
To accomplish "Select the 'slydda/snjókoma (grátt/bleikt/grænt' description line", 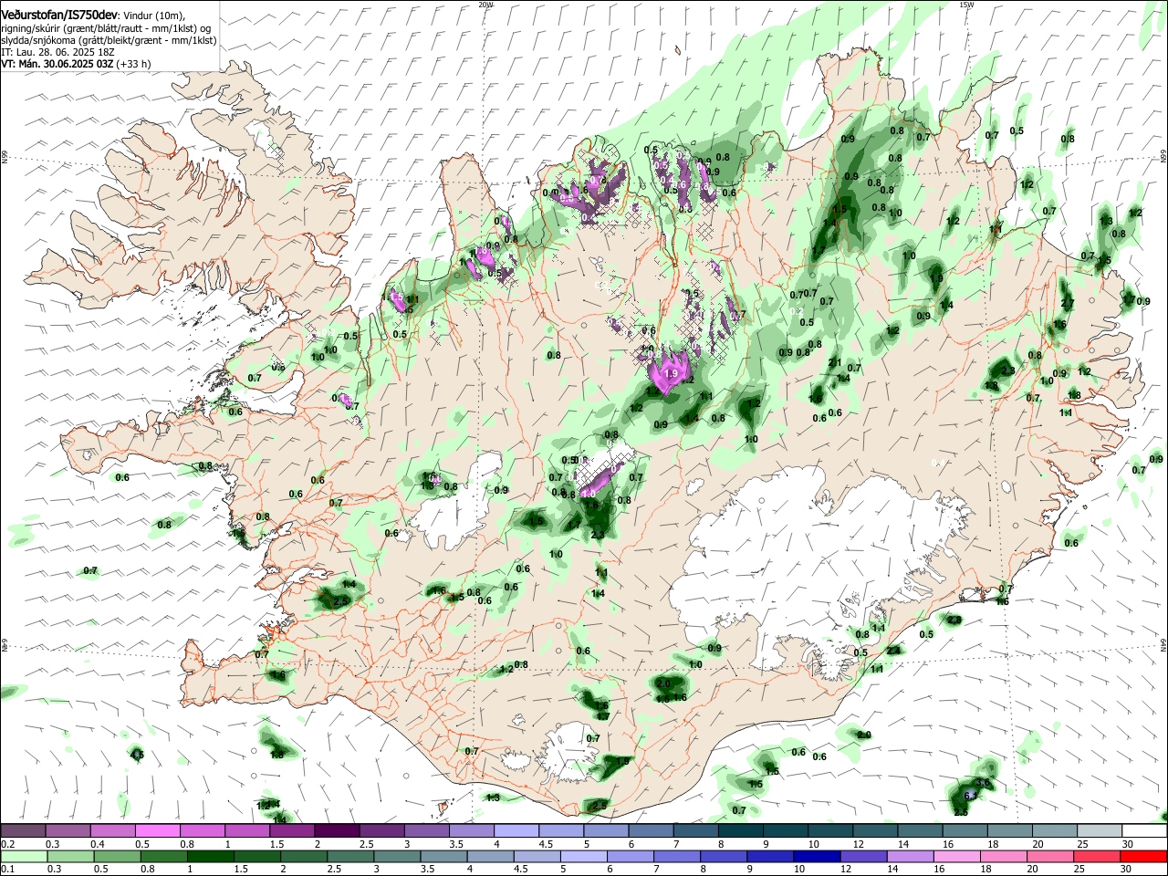I will (109, 40).
